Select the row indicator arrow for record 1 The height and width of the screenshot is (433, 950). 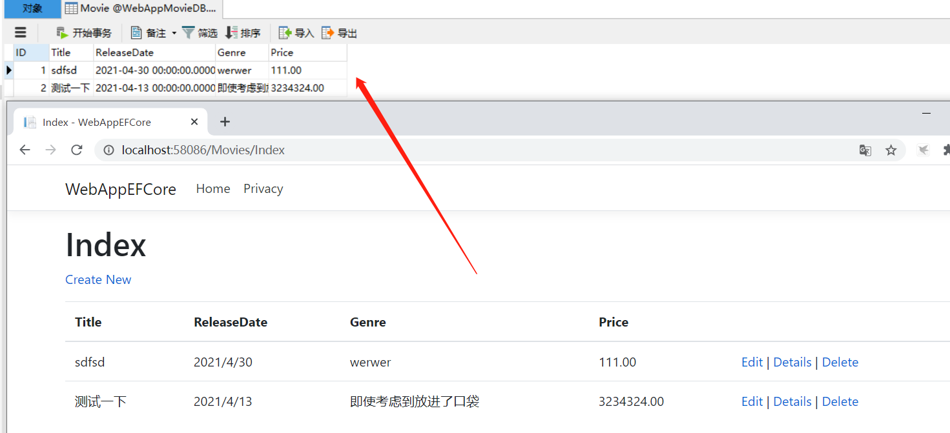coord(9,70)
